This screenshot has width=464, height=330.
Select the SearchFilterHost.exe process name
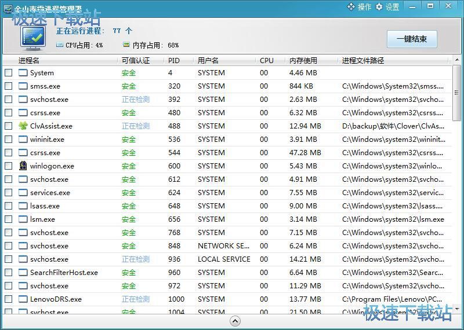(x=64, y=272)
